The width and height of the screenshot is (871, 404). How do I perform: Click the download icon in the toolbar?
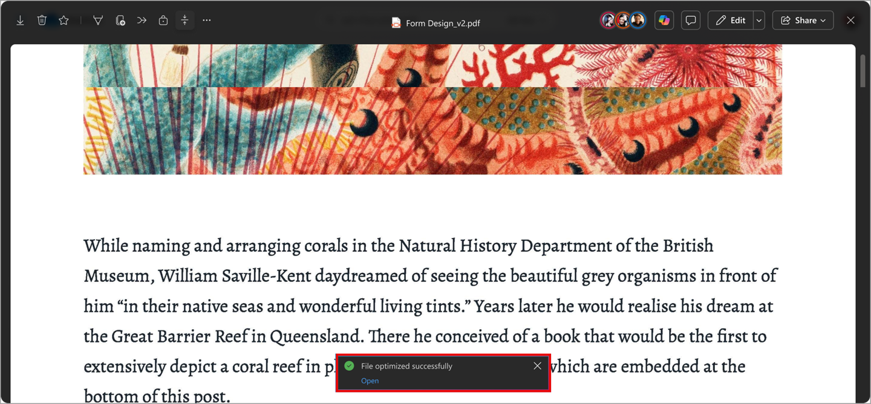pos(20,21)
